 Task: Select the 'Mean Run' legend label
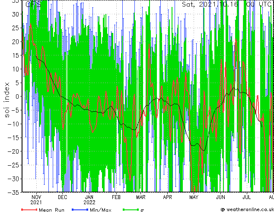(51, 210)
